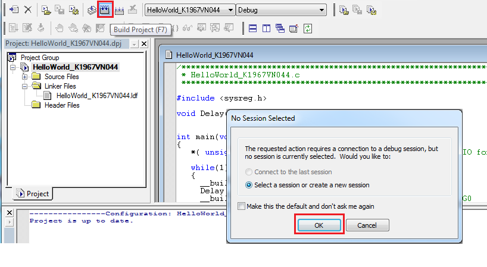Viewport: 487px width, 267px height.
Task: Click the load session folder icon right of Debug
Action: [x=344, y=10]
